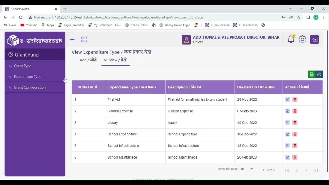Viewport: 329px width, 185px height.
Task: Delete the School Infrastructure row
Action: tap(295, 146)
